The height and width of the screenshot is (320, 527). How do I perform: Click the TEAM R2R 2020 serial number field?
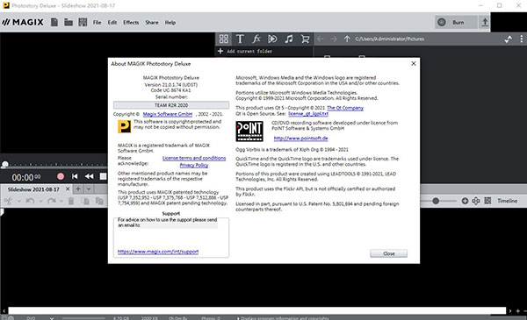(x=171, y=105)
